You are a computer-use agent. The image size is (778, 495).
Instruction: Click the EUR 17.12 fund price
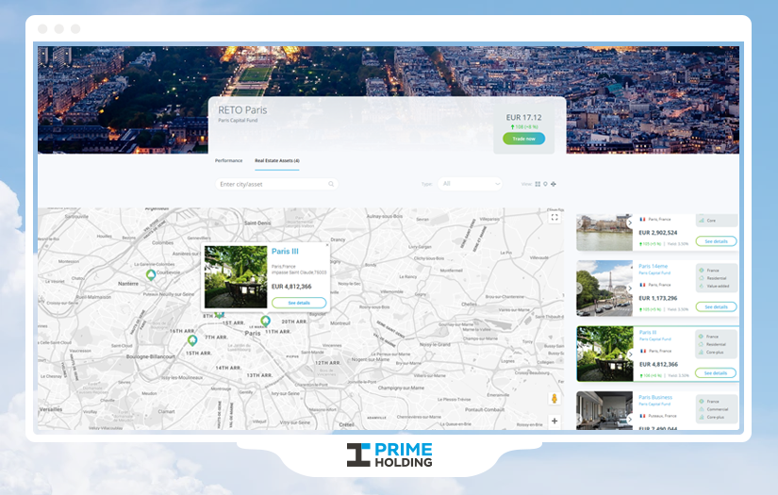523,118
